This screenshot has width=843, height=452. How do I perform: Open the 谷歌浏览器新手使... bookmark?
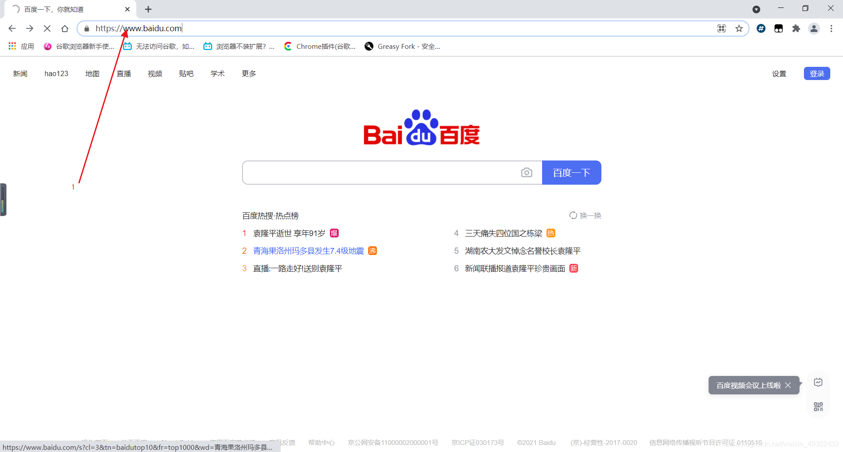coord(79,46)
